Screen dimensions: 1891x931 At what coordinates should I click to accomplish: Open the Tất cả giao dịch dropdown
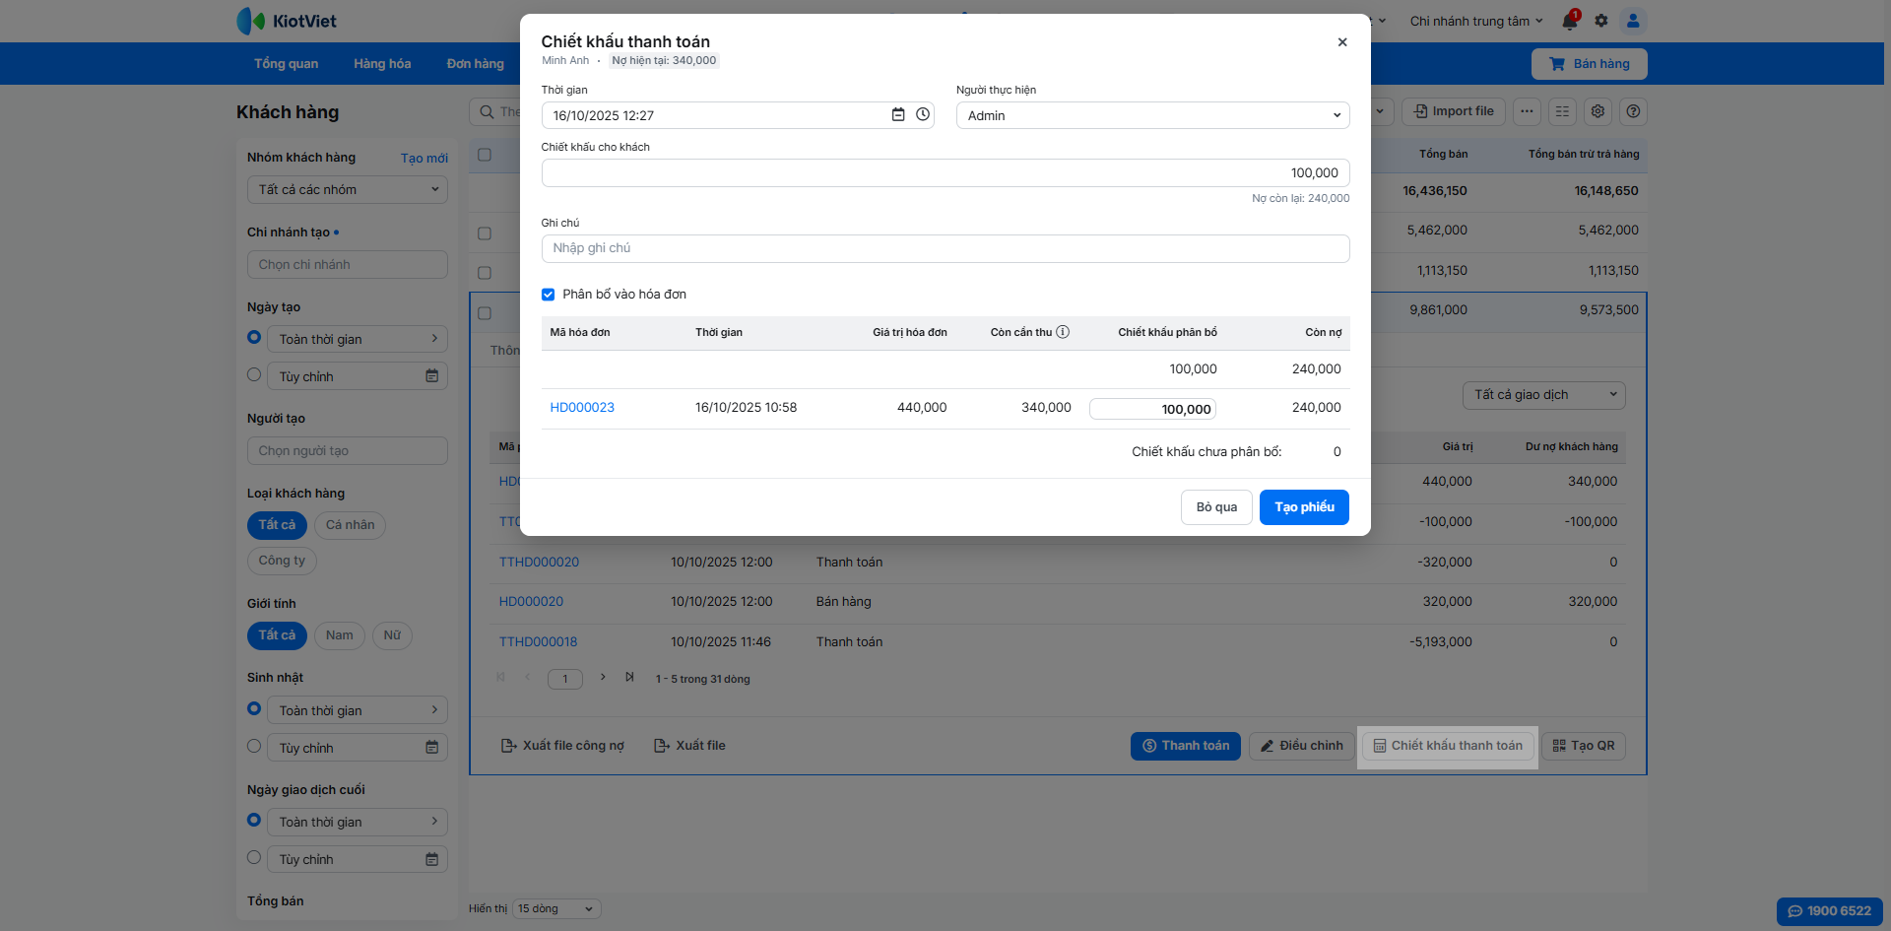[x=1543, y=395]
